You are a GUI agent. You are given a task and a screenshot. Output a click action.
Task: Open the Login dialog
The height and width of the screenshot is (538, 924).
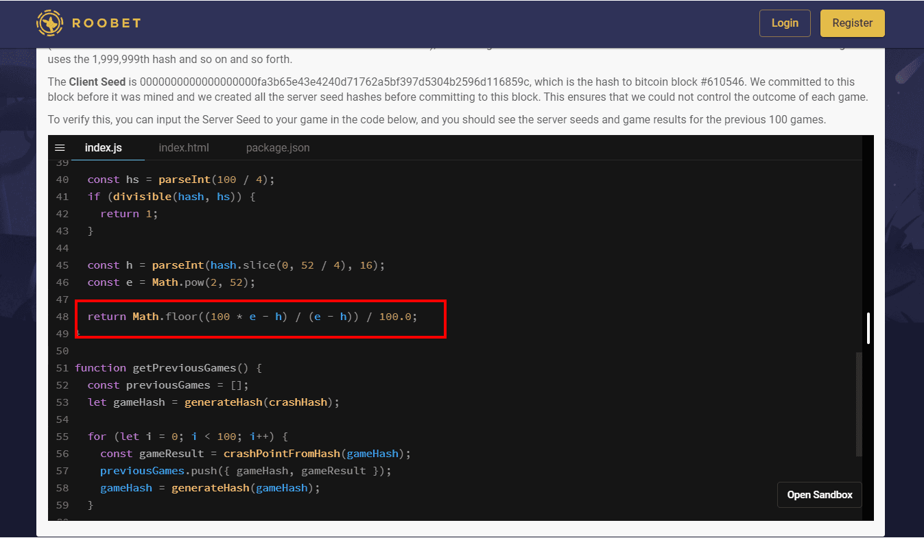784,23
